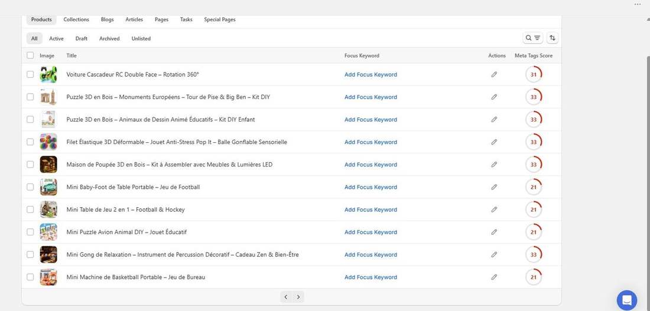650x311 pixels.
Task: Edit pencil icon for Mini Puzzle Avion row
Action: [x=494, y=232]
